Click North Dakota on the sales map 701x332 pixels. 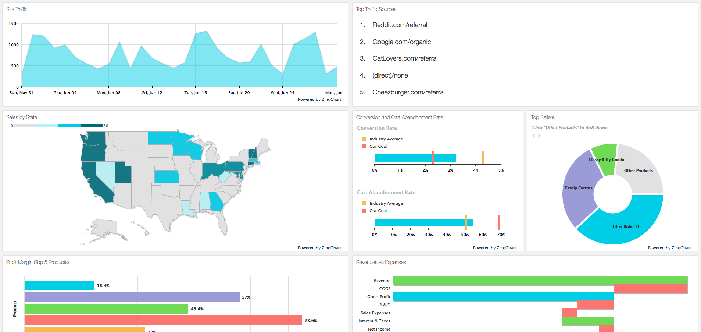[160, 138]
